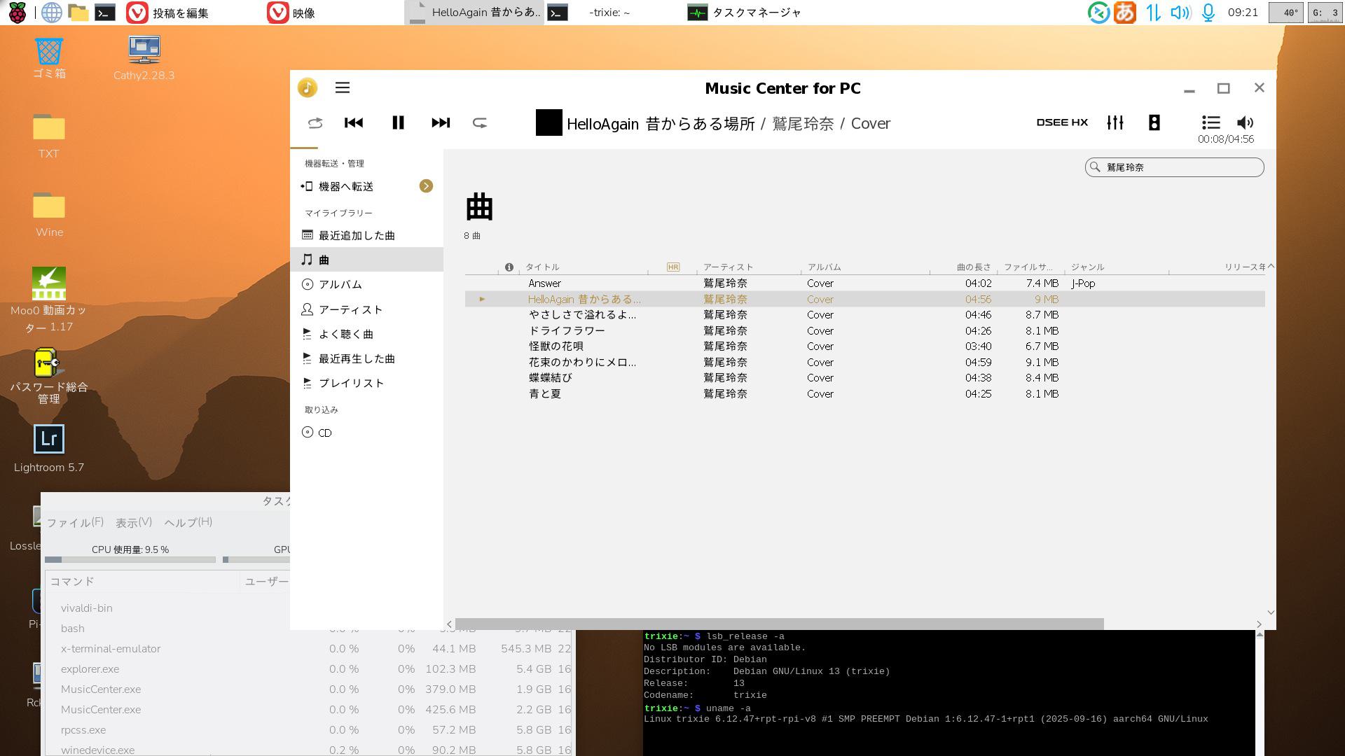Skip to the next track
Viewport: 1345px width, 756px height.
point(441,122)
